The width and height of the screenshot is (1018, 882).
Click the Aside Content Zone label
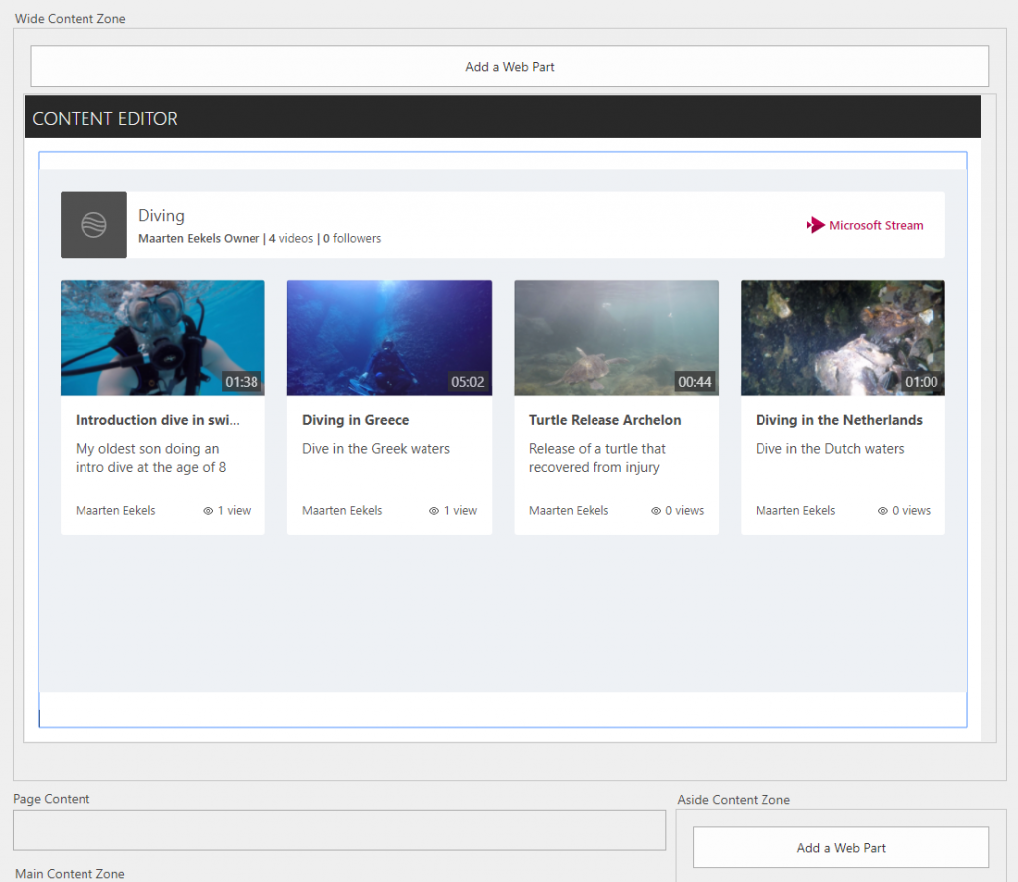tap(734, 800)
